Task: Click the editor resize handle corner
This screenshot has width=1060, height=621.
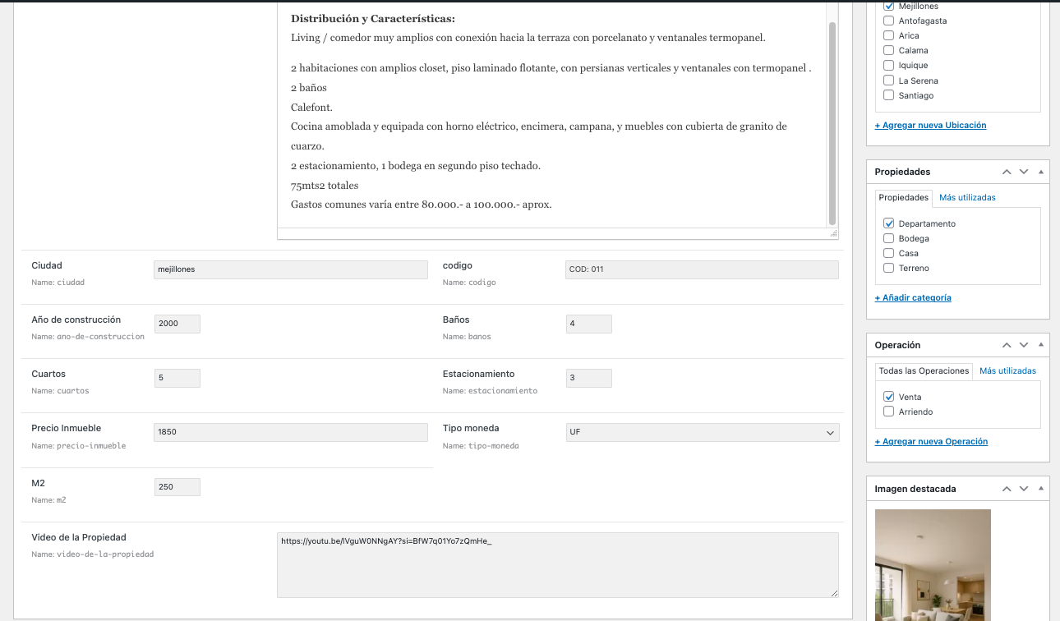Action: (x=834, y=234)
